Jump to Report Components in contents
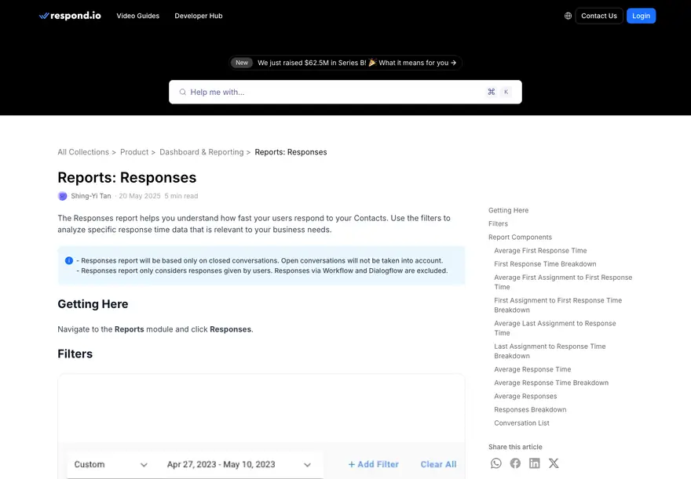Screen dimensions: 691x479 [520, 237]
